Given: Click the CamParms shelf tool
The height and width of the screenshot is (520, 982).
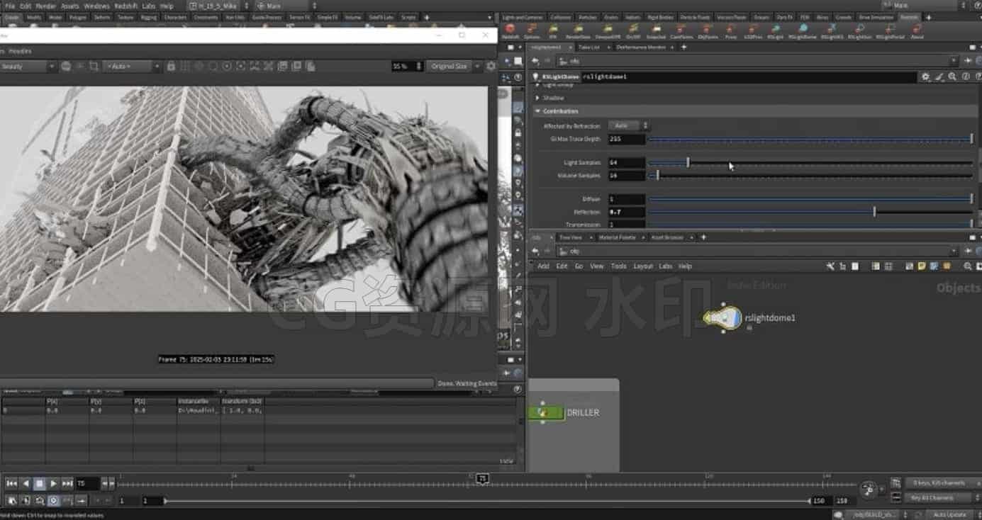Looking at the screenshot, I should coord(681,30).
